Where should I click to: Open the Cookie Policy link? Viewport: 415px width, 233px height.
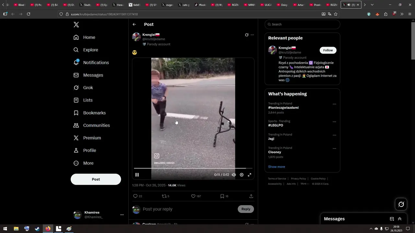click(318, 179)
